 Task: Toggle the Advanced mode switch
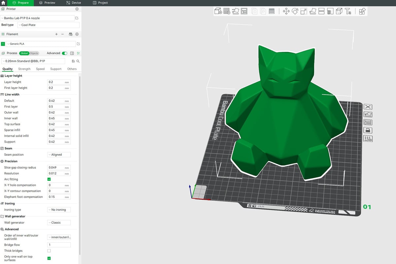[65, 53]
